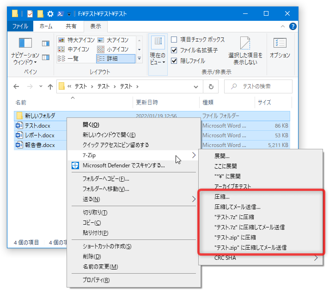The image size is (329, 294).
Task: Expand the 7-Zip submenu
Action: [134, 155]
